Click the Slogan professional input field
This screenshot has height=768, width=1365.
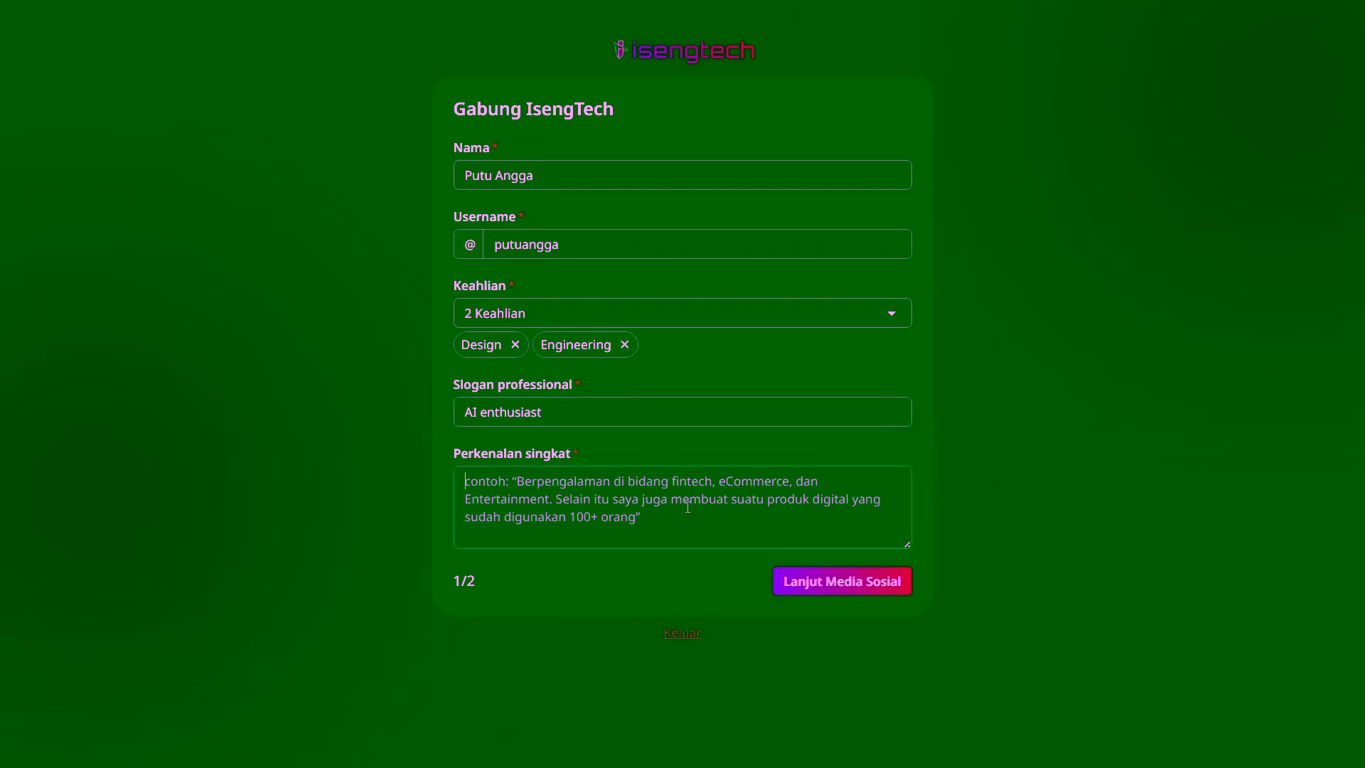tap(682, 412)
